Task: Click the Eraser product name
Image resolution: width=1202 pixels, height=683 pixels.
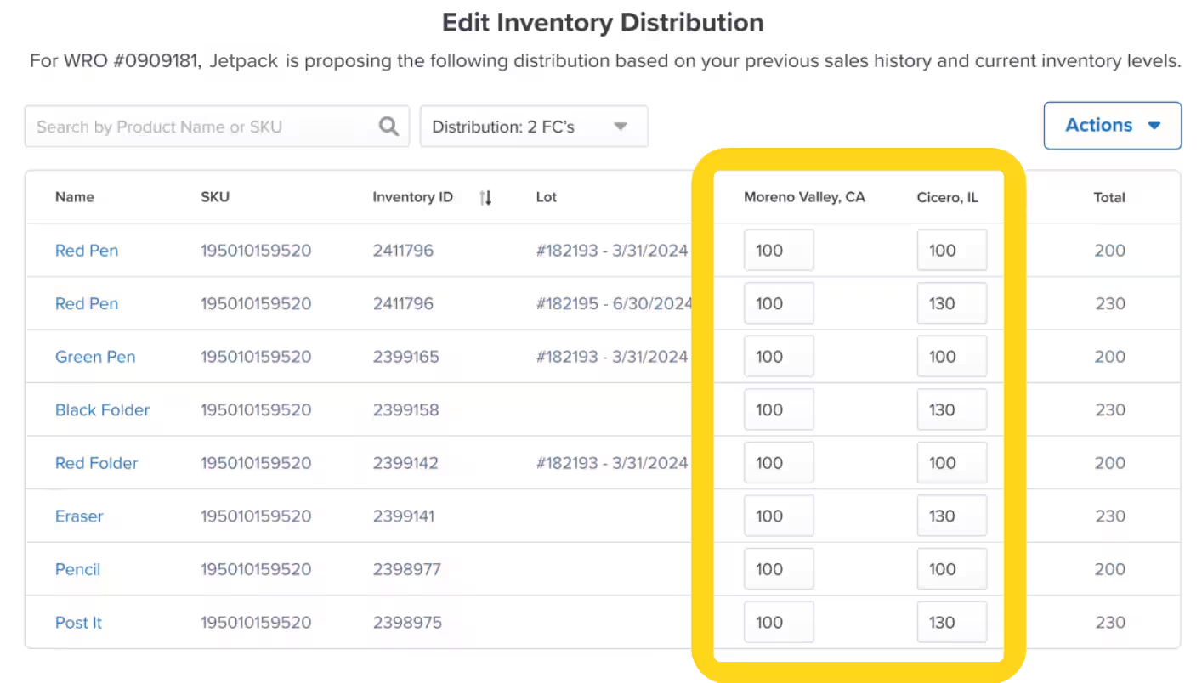Action: pos(79,516)
